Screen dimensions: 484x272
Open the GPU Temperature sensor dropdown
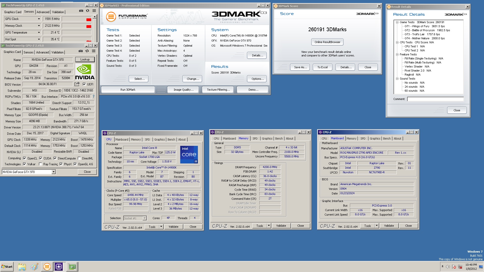[39, 32]
